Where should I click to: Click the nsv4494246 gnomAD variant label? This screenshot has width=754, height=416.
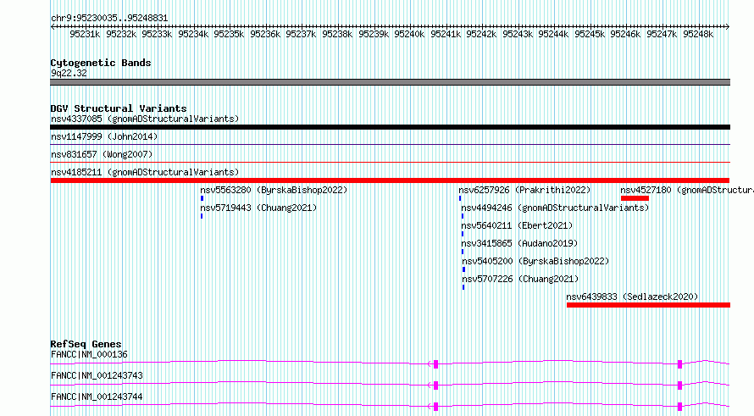click(555, 208)
